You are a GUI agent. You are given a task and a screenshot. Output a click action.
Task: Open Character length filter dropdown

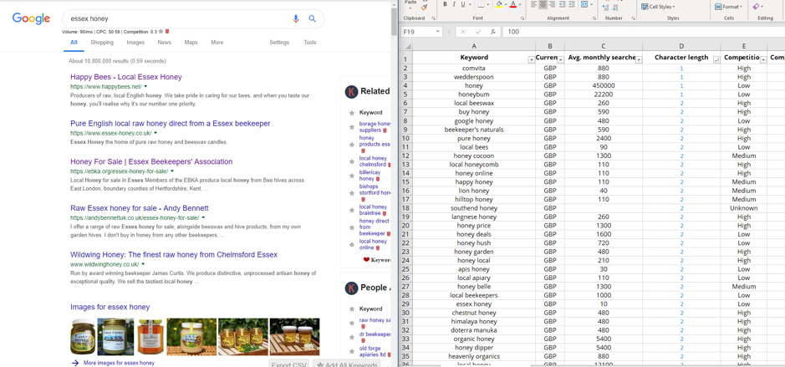coord(717,60)
